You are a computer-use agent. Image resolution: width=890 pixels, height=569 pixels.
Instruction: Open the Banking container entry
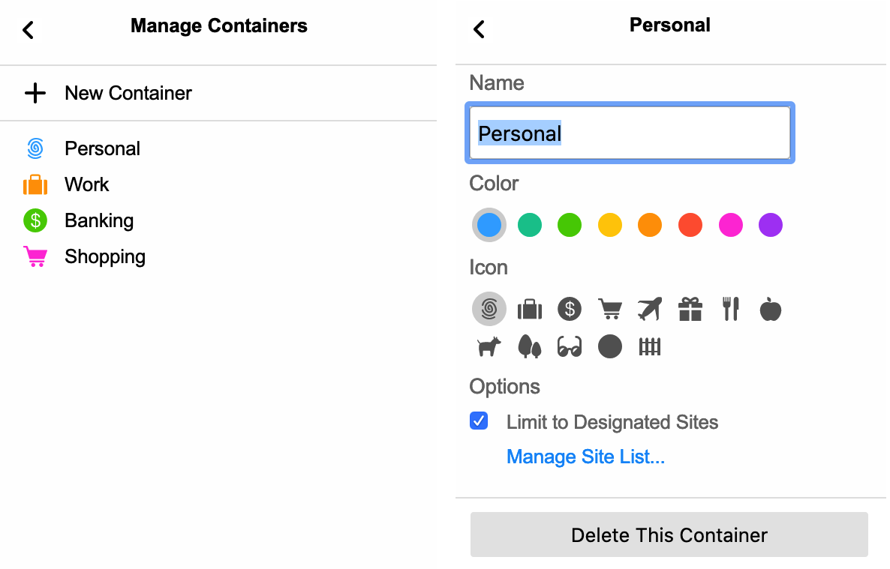(98, 220)
